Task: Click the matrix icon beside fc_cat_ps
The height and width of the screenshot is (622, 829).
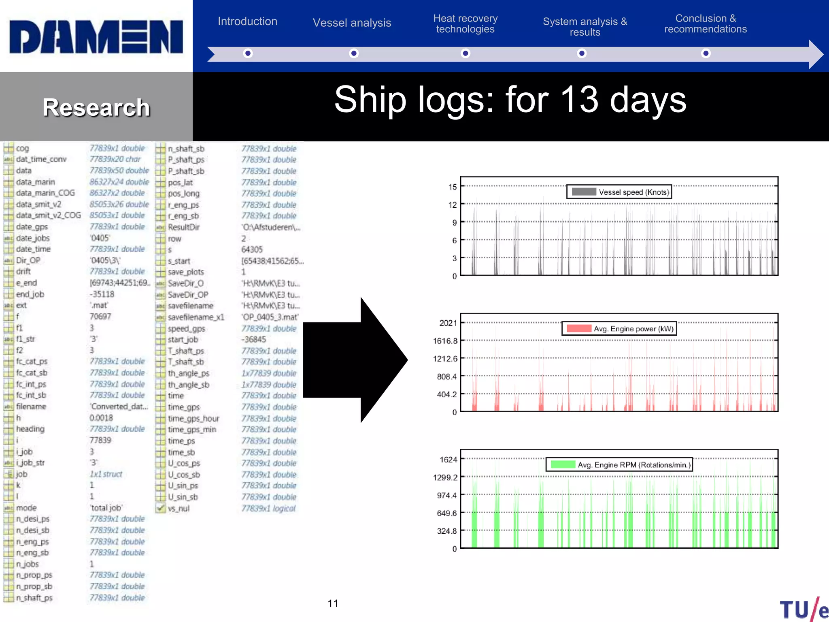Action: point(9,361)
